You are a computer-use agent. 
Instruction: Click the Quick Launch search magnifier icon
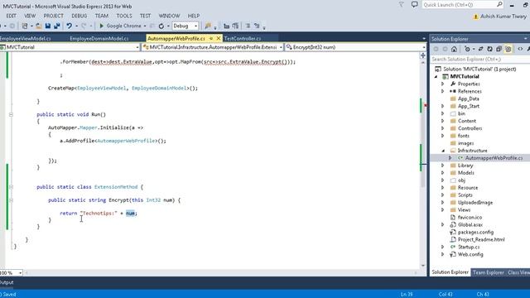tap(499, 5)
